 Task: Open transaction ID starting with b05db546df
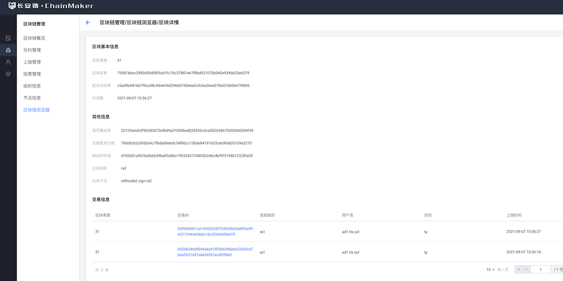(214, 252)
